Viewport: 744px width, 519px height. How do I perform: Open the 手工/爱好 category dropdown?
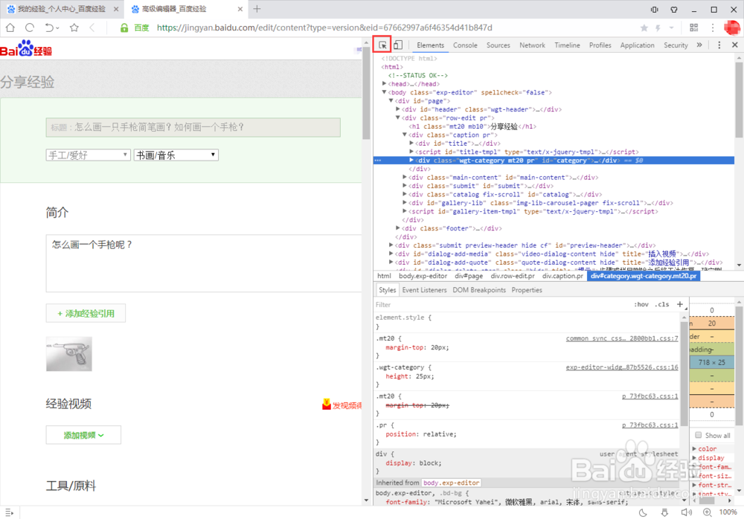click(89, 155)
